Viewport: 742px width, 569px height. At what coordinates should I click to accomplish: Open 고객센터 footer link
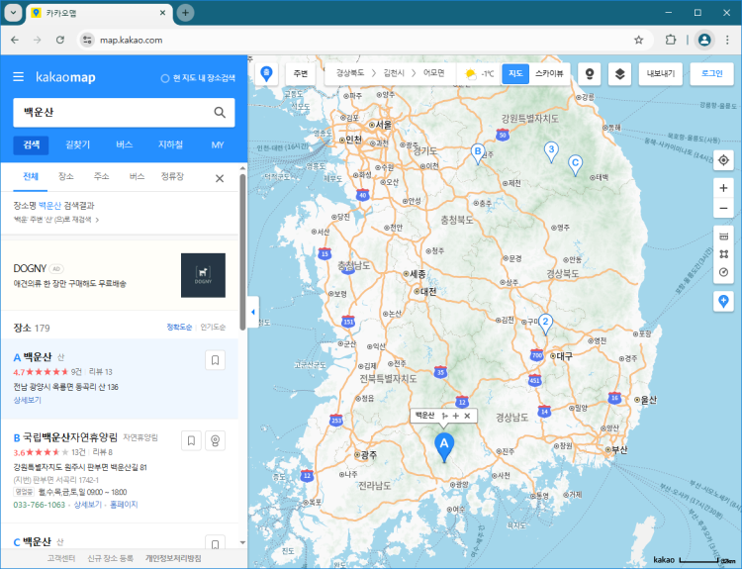tap(61, 558)
